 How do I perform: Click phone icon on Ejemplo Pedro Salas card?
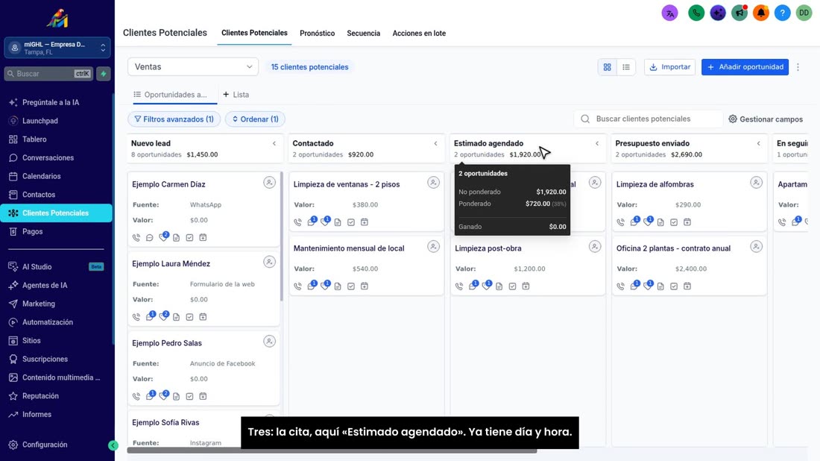pos(136,396)
